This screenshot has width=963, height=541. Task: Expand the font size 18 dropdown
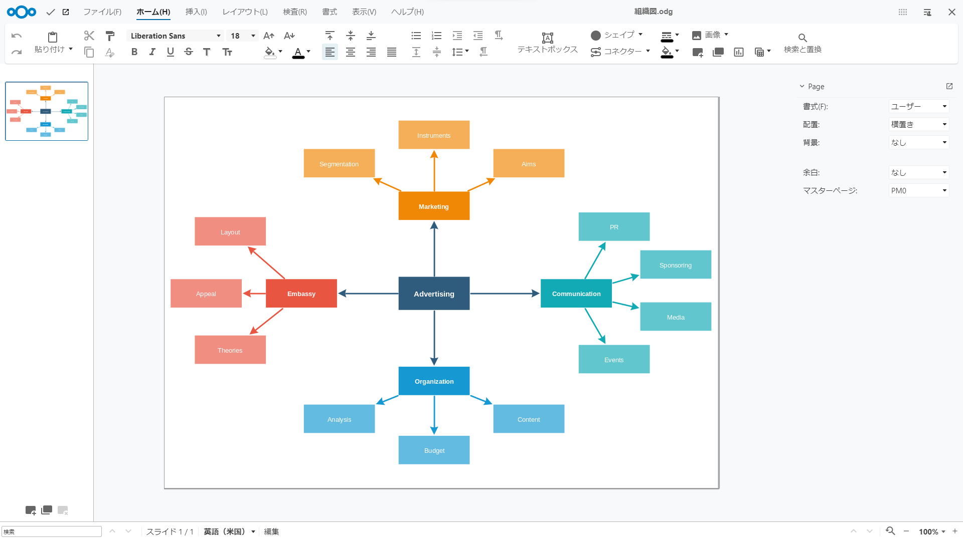pyautogui.click(x=253, y=36)
